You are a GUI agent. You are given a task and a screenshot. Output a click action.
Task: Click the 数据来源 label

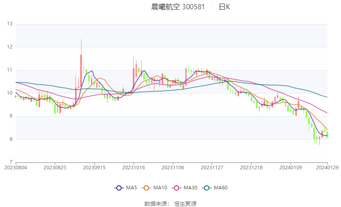[156, 204]
